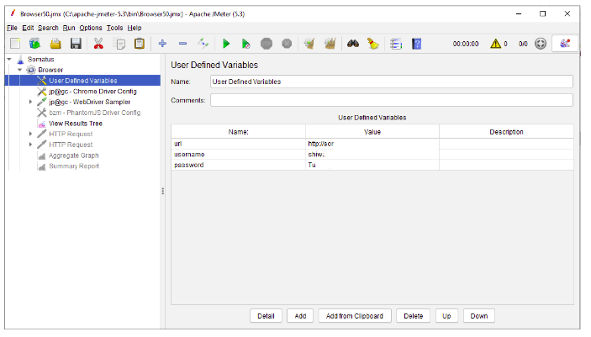Click the warning triangle log icon
Image resolution: width=591 pixels, height=337 pixels.
[496, 44]
